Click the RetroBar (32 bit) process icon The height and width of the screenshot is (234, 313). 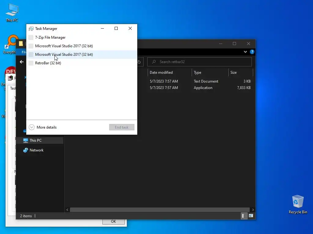31,63
